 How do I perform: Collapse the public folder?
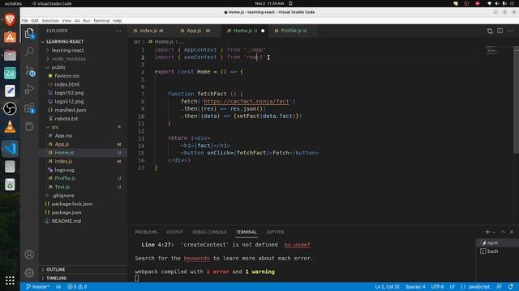[x=48, y=67]
